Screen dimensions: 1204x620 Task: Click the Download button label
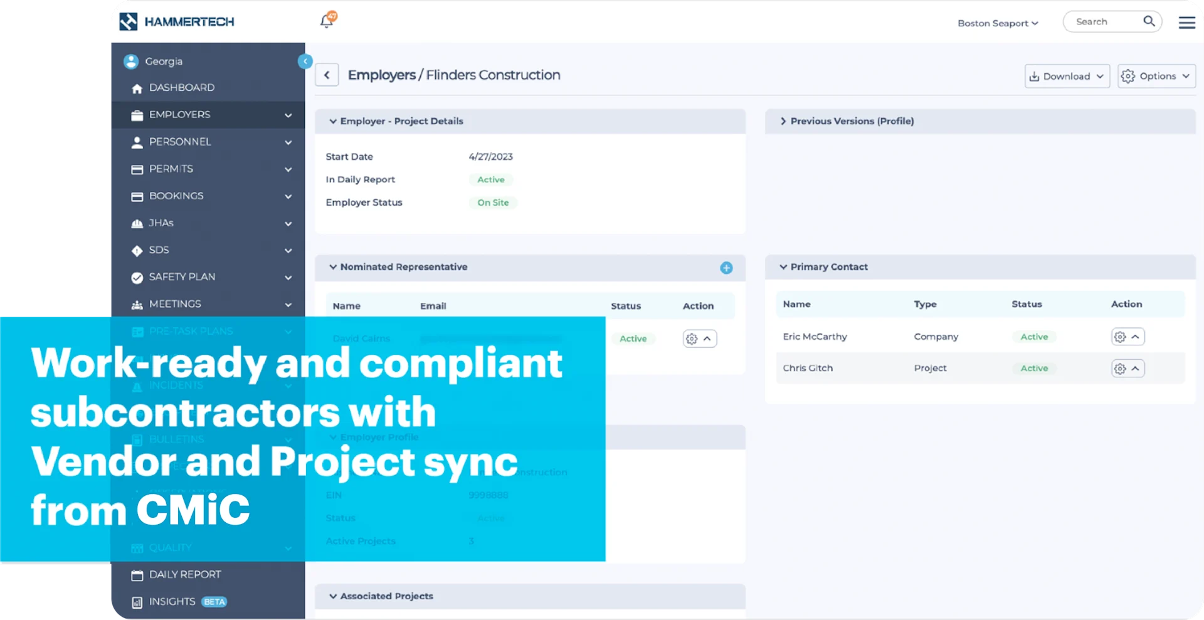point(1067,76)
